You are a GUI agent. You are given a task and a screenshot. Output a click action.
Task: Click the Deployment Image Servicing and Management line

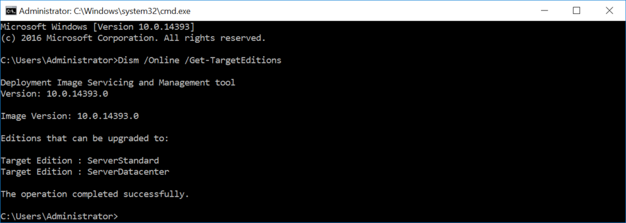118,83
